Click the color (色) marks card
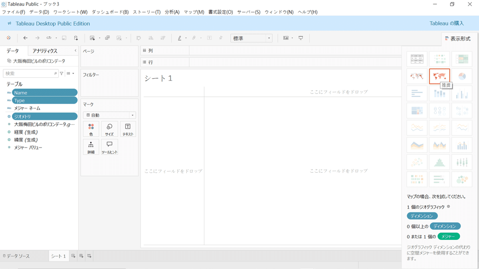Screen dimensions: 479x269 click(x=91, y=129)
